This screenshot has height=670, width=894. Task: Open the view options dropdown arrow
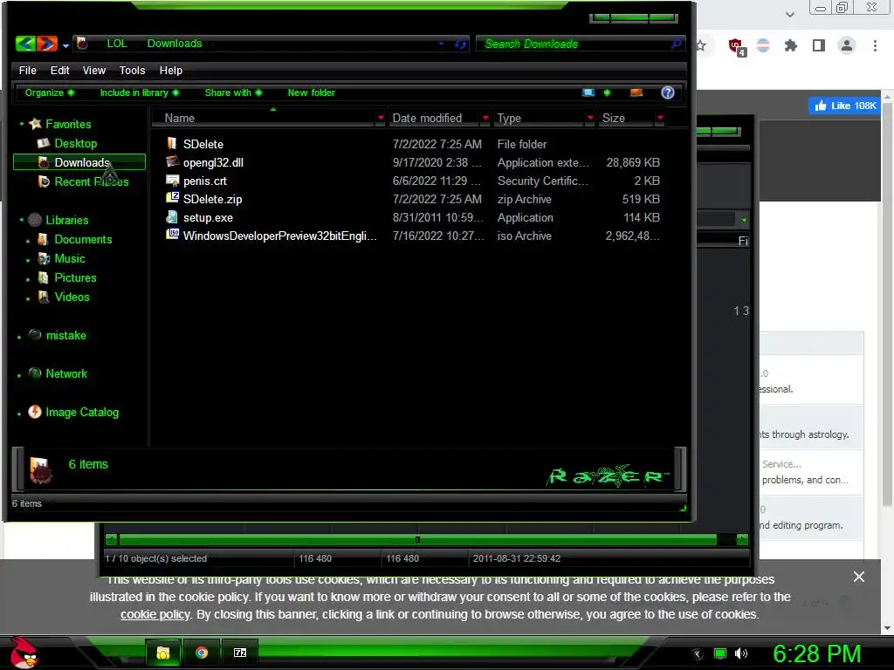click(608, 92)
